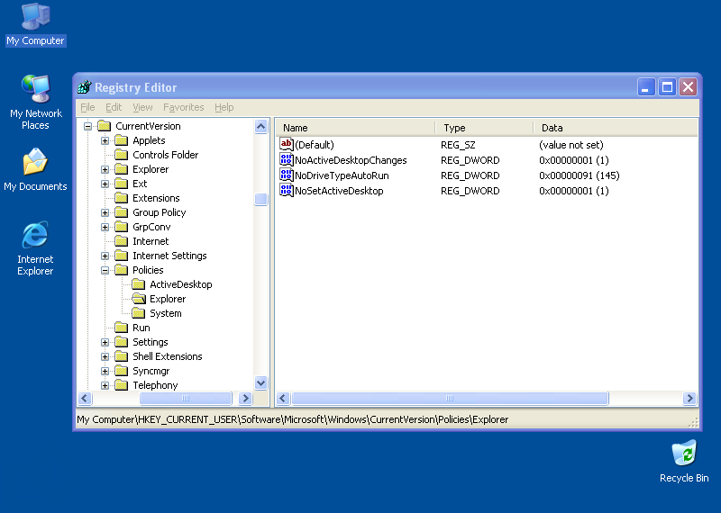Click the values pane scroll right arrow
The image size is (721, 513).
pos(689,398)
